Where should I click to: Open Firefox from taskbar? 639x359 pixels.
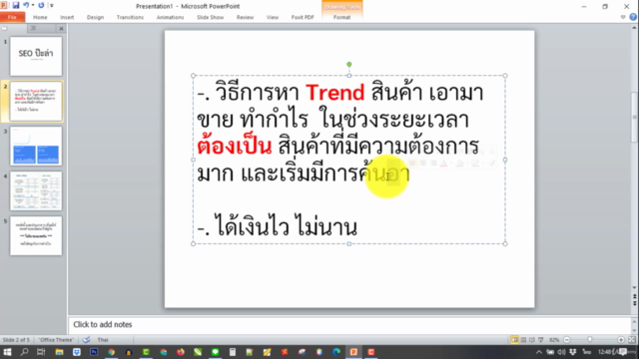coord(181,352)
